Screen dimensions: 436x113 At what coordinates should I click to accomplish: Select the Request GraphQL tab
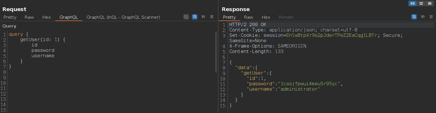pyautogui.click(x=69, y=17)
